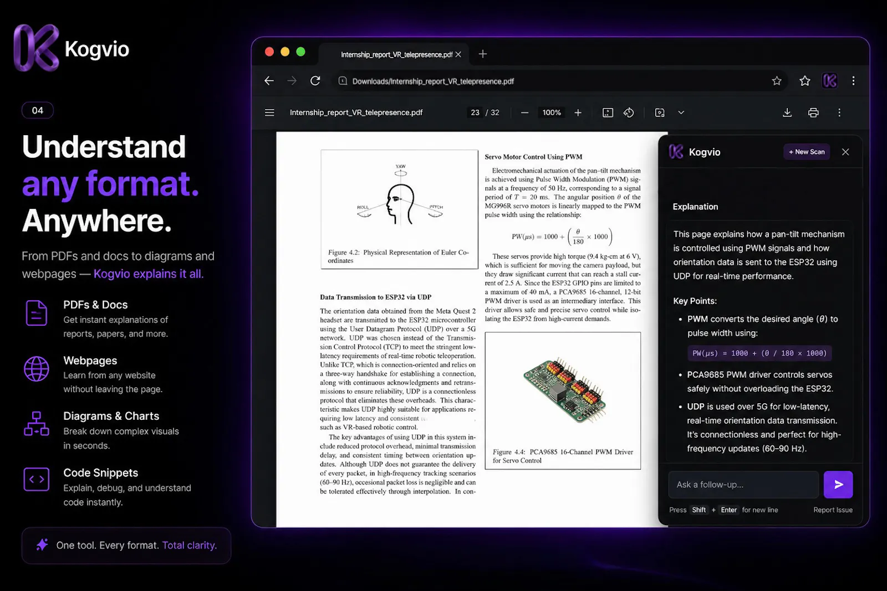Click the 'Explanation' heading in Kogvio panel
This screenshot has height=591, width=887.
tap(695, 207)
